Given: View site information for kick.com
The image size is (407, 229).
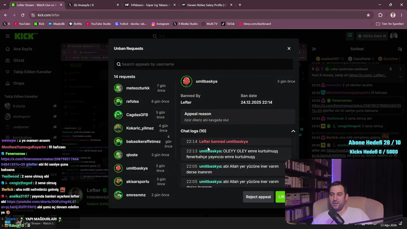Looking at the screenshot, I should [x=33, y=15].
